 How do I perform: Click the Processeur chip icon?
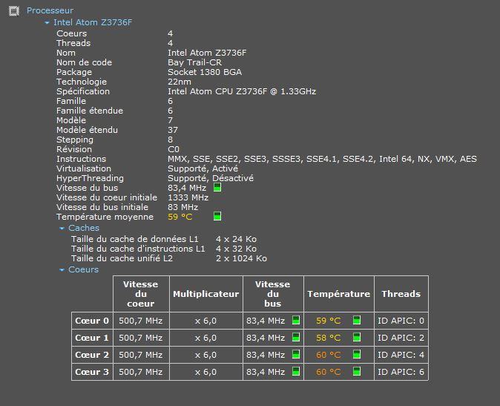click(13, 11)
